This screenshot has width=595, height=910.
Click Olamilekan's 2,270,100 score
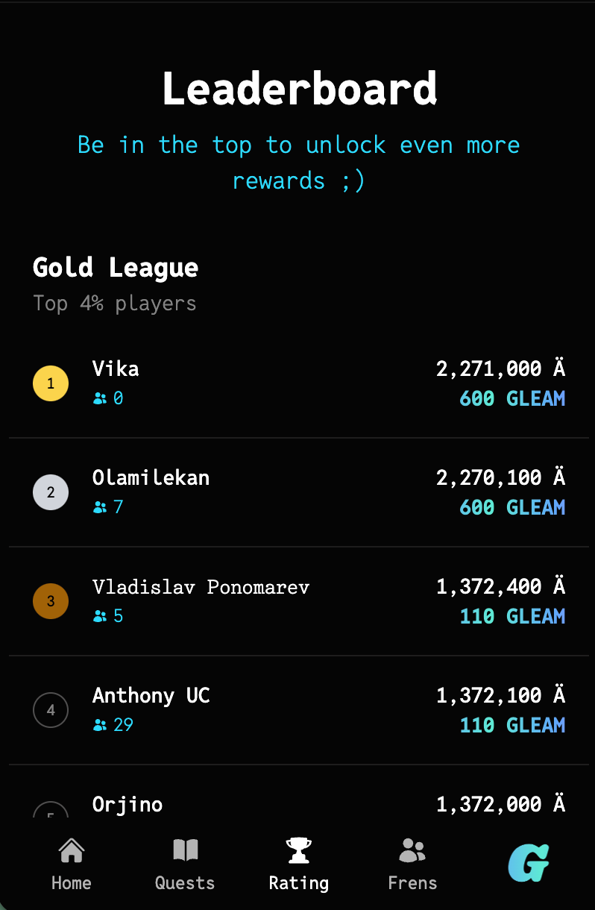point(501,477)
